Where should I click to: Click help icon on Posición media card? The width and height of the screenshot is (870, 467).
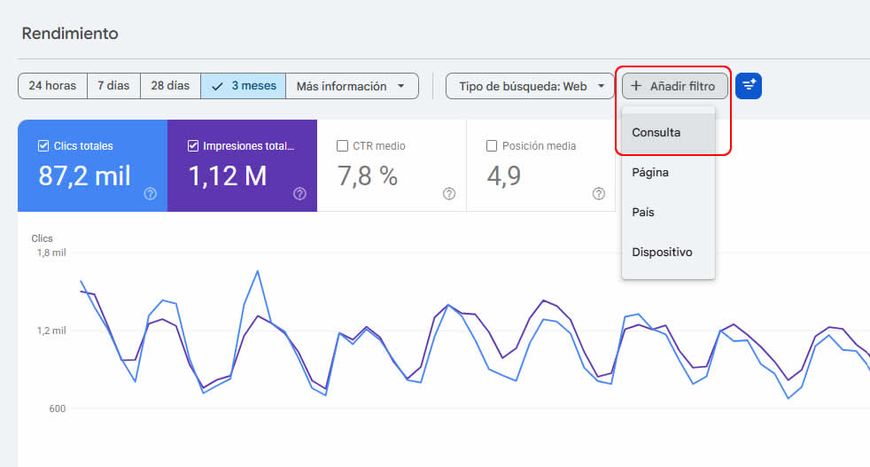tap(599, 194)
